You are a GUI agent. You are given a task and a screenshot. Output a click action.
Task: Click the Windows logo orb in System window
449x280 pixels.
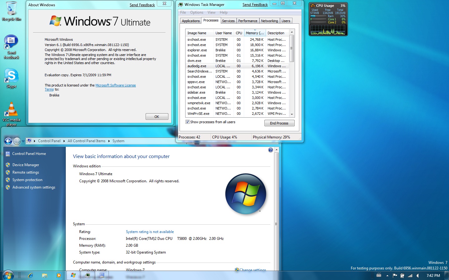[246, 194]
